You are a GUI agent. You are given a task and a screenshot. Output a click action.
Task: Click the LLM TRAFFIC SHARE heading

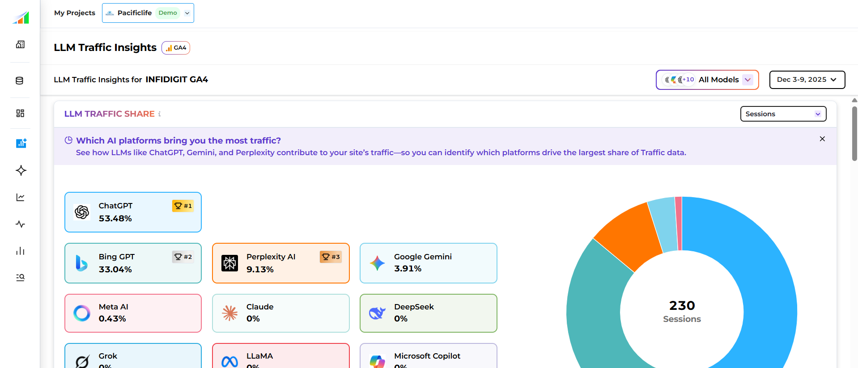(x=110, y=114)
